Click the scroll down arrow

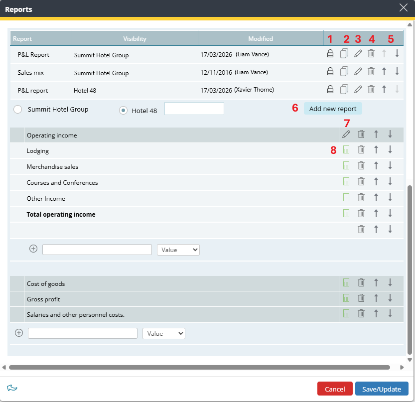[x=410, y=360]
